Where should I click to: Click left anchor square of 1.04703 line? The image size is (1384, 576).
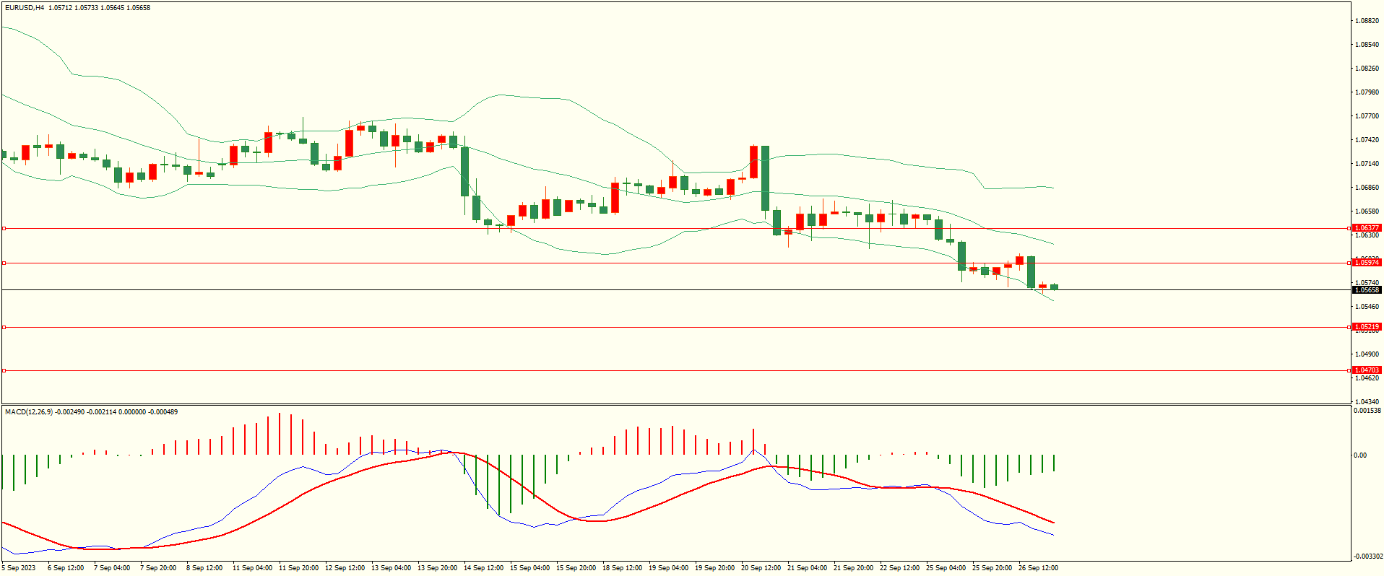(x=4, y=370)
